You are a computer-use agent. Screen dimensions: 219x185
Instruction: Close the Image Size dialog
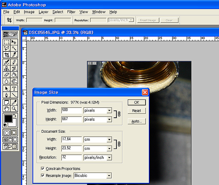click(145, 92)
